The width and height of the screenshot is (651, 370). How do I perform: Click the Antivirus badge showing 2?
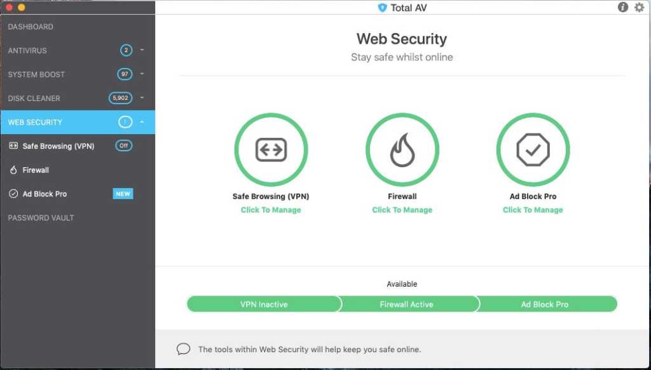(126, 50)
